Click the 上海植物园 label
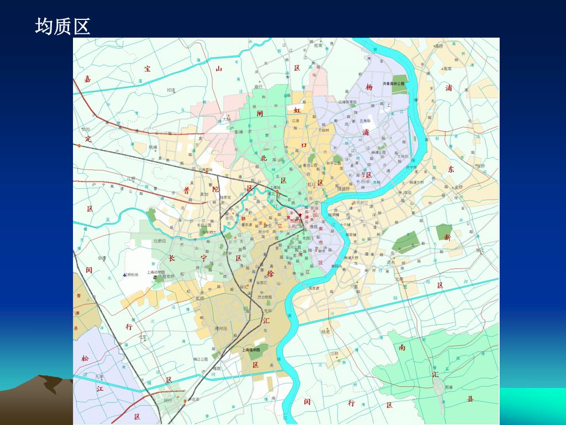 tap(251, 350)
